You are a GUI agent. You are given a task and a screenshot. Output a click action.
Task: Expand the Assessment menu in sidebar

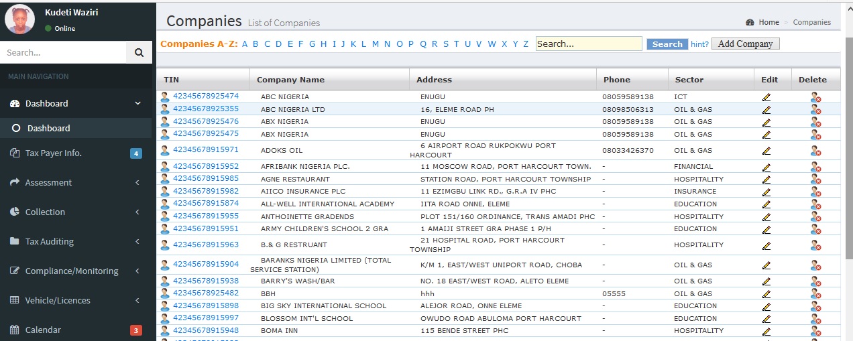click(76, 182)
